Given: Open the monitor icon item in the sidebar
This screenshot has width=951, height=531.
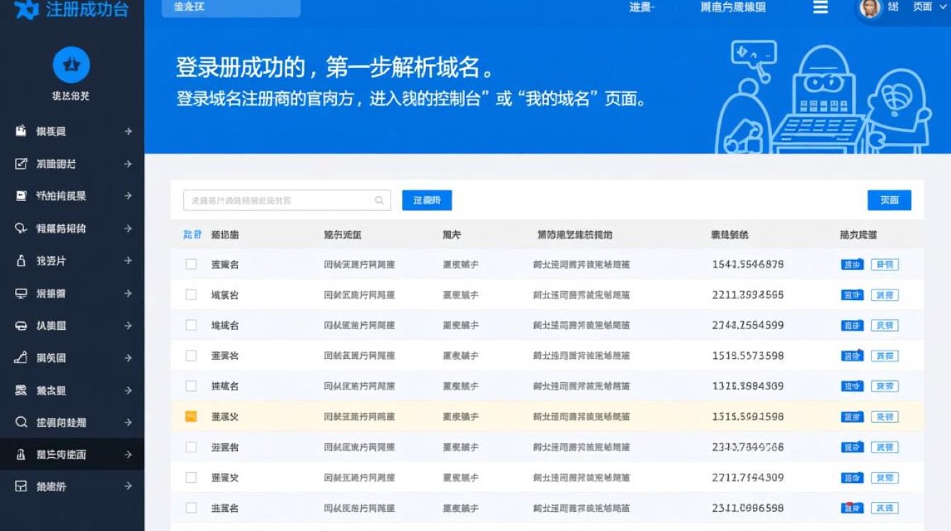Looking at the screenshot, I should point(20,294).
